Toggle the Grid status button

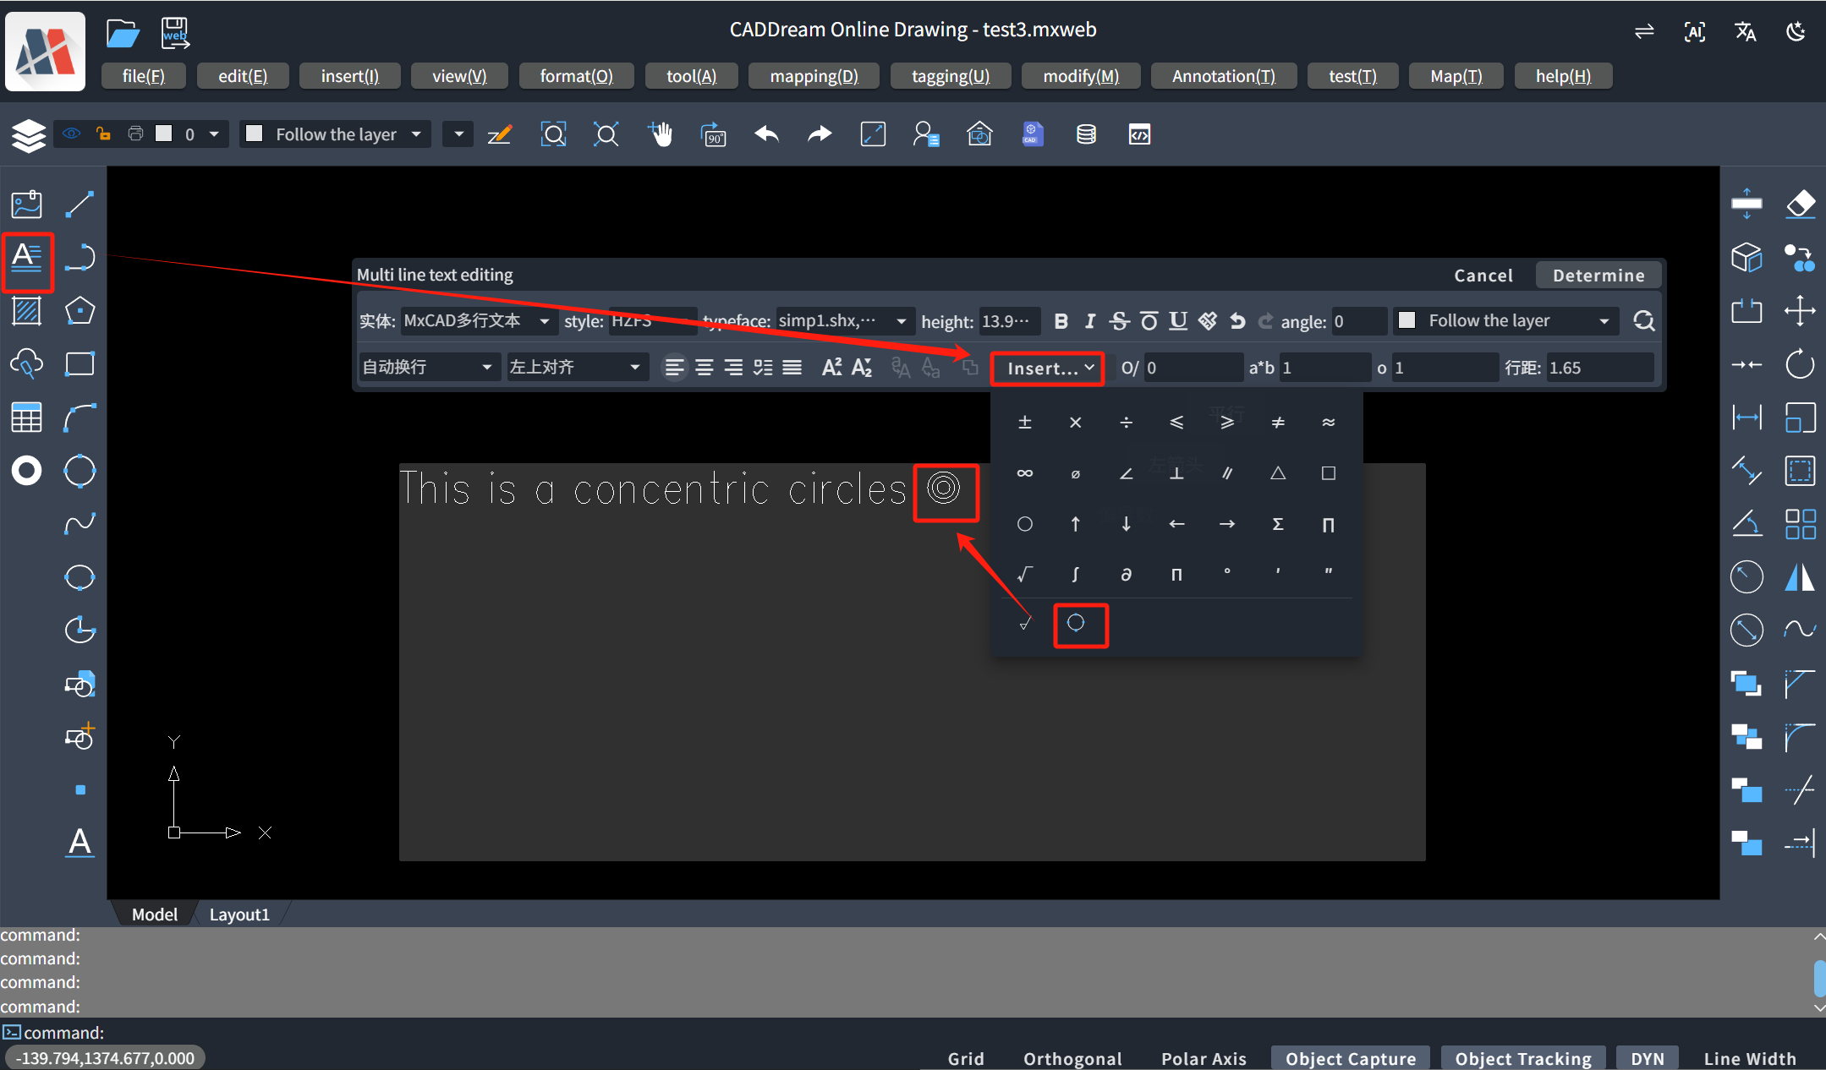[965, 1058]
